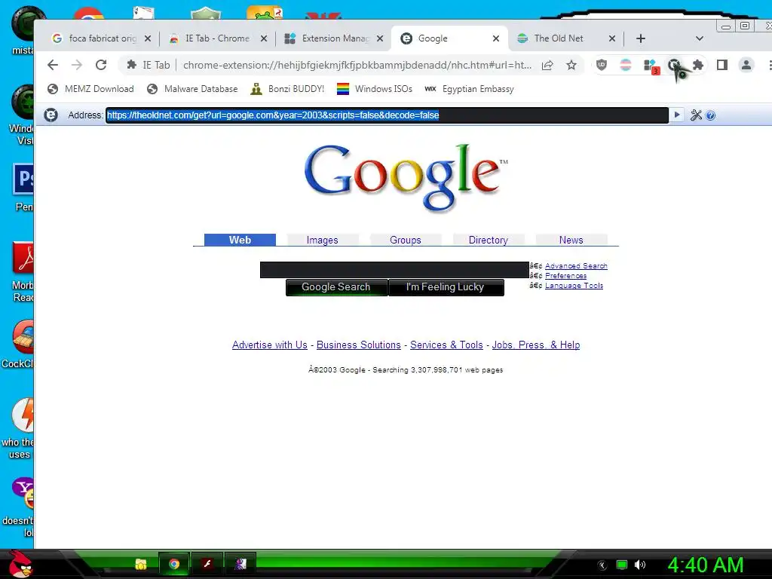
Task: Select the Directory search tab
Action: [x=489, y=240]
